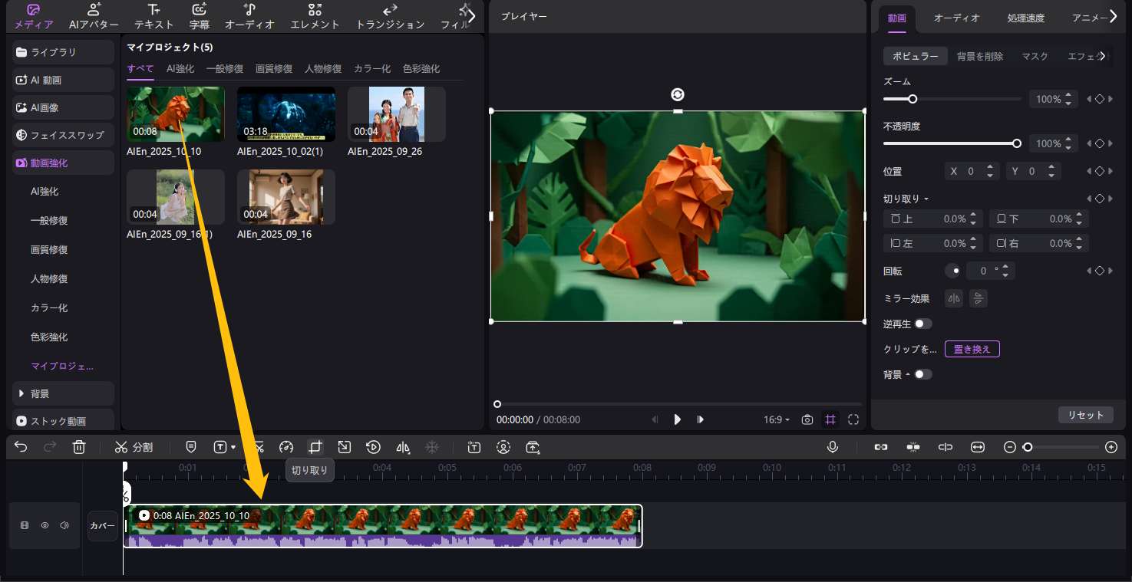
Task: Click the crop (切り取り) tool in timeline toolbar
Action: 315,447
